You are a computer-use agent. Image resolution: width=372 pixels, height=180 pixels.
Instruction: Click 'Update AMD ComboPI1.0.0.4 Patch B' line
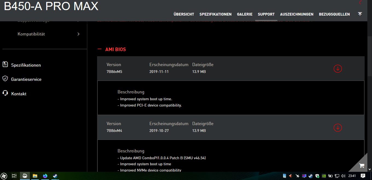coord(162,158)
